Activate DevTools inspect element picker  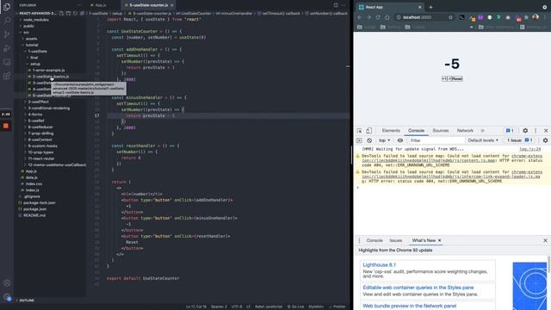pos(360,130)
